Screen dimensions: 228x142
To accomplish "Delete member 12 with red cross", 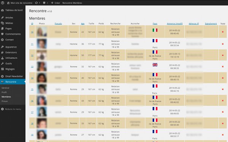I will click(223, 55).
